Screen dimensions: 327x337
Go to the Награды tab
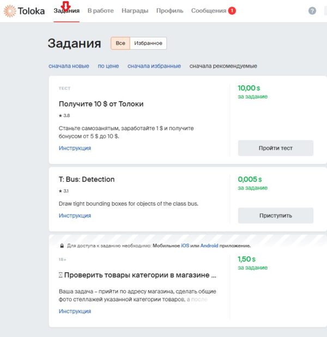[x=135, y=11]
